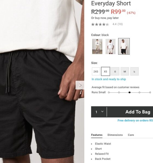Select the unavailable M size option
Screen dimensions: 153x163
point(125,71)
